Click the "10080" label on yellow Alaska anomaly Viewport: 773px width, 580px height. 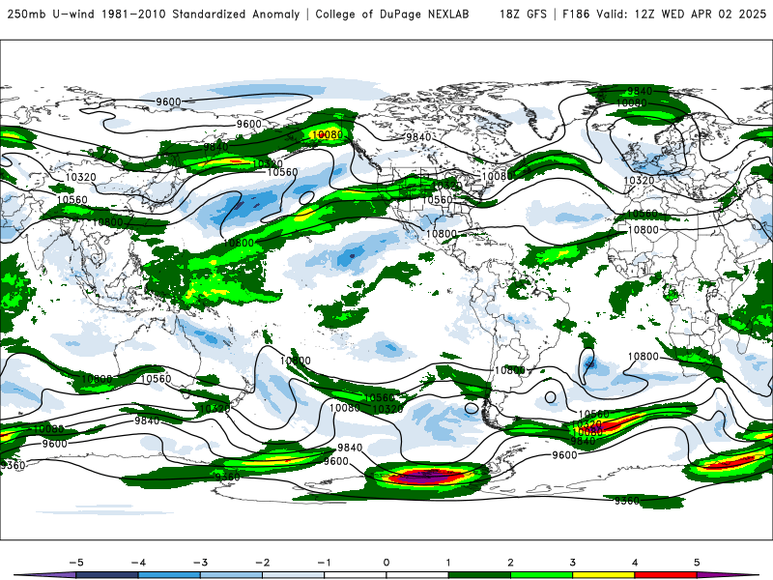[328, 134]
